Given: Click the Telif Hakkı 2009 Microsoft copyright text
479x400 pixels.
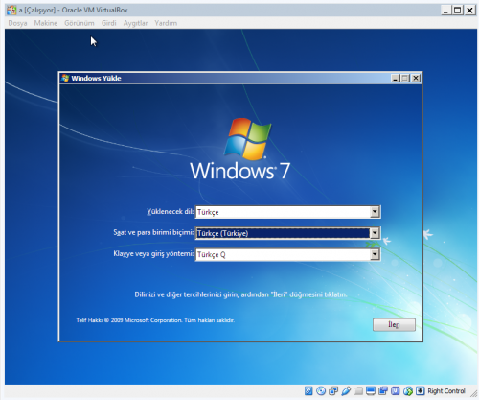Looking at the screenshot, I should click(155, 320).
